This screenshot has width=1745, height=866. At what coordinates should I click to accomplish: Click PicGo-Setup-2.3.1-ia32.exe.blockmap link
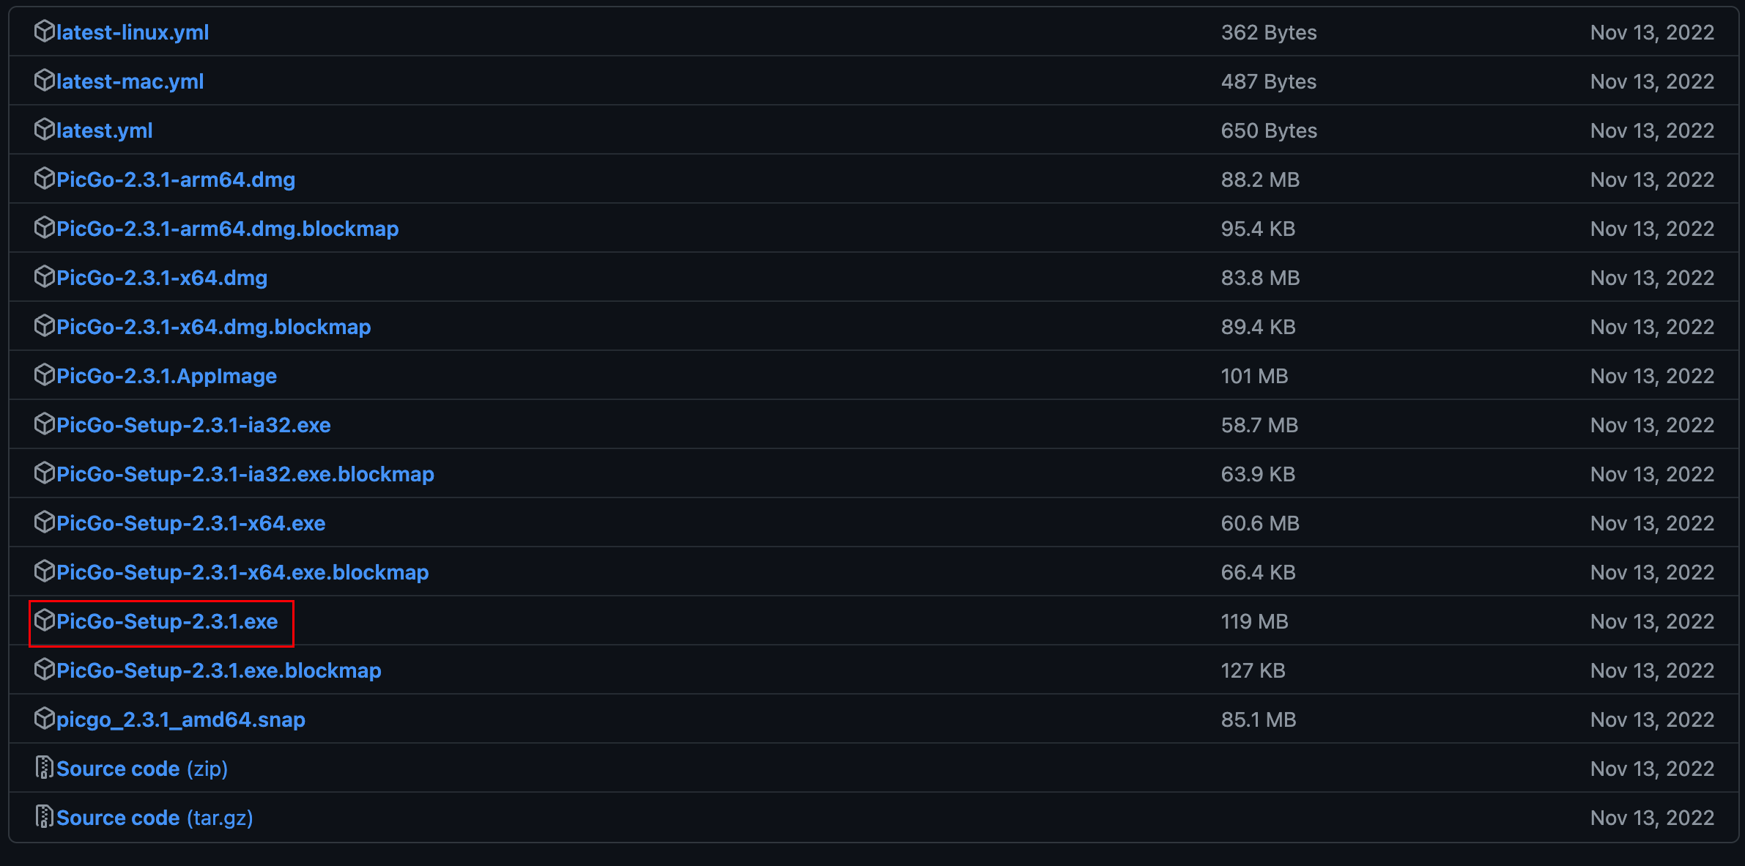(x=245, y=474)
